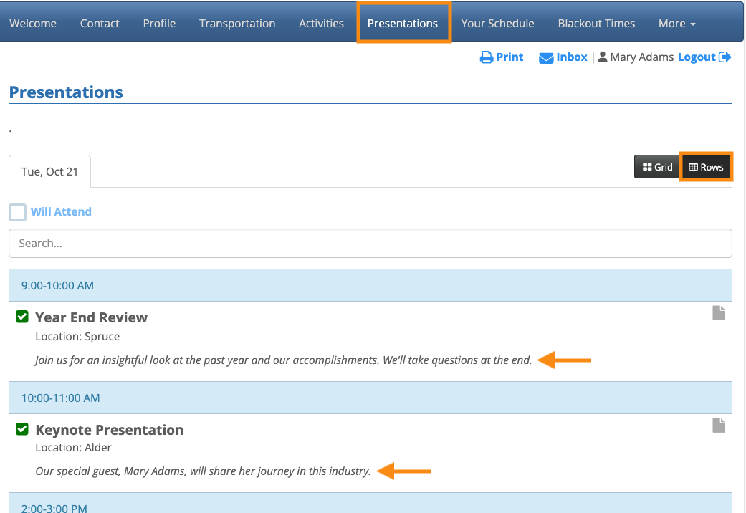
Task: Go to Your Schedule page
Action: [497, 24]
